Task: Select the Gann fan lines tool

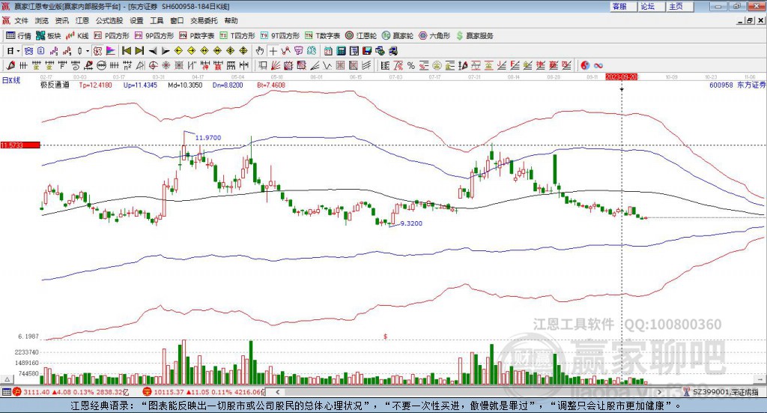Action: click(x=275, y=65)
